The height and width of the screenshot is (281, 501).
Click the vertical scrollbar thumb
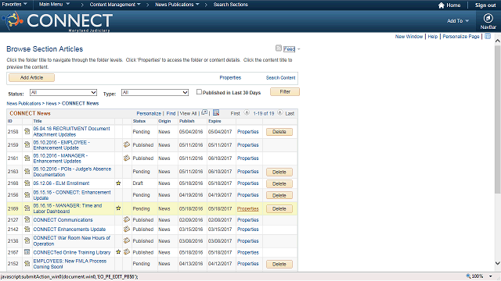click(x=498, y=119)
